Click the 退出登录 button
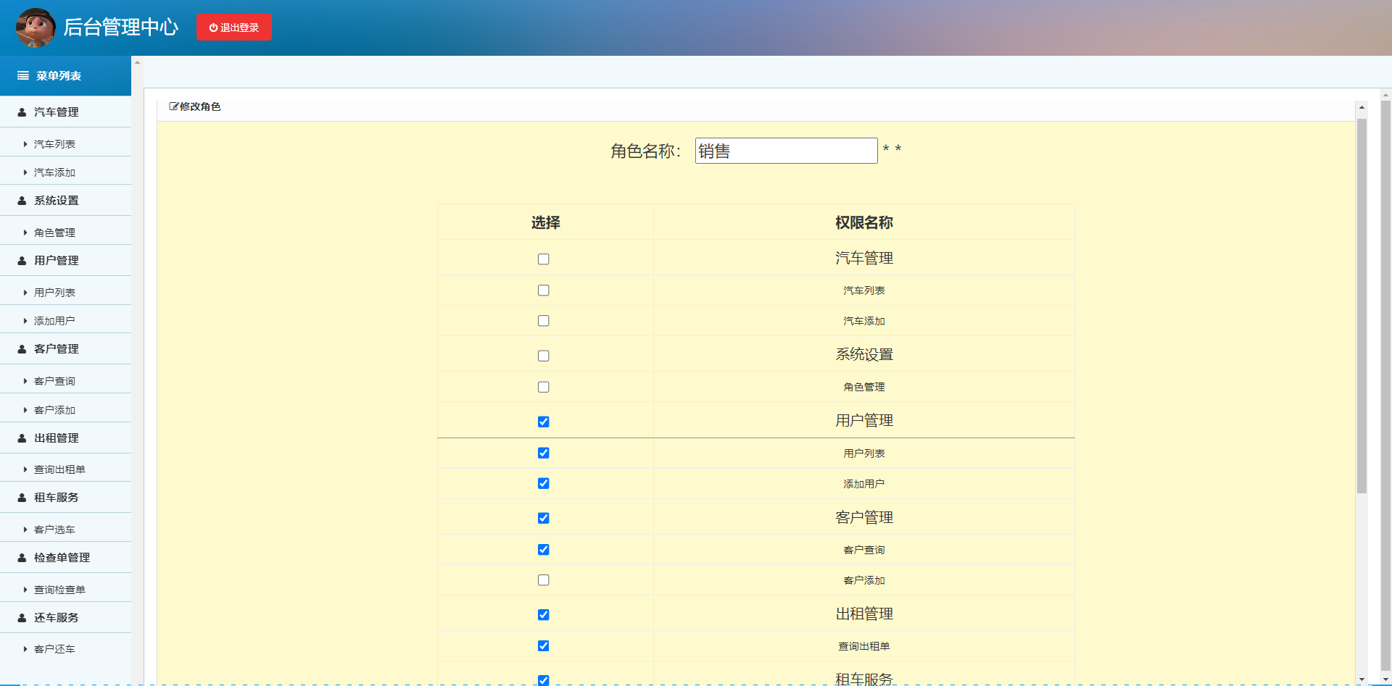 tap(233, 28)
